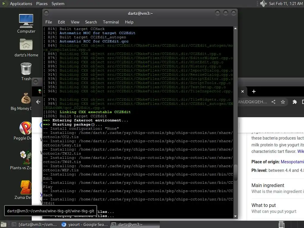
Task: Open dartz's Home folder icon
Action: [x=26, y=47]
